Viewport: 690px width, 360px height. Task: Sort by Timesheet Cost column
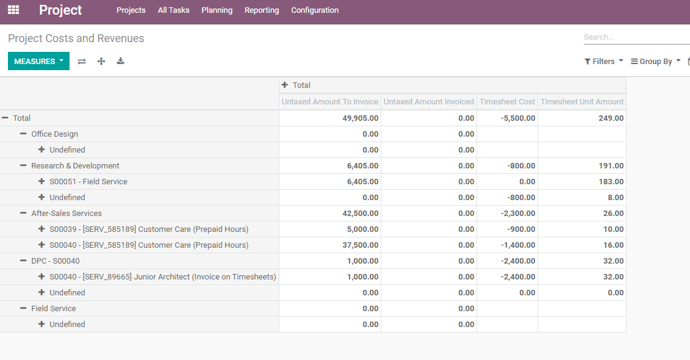pyautogui.click(x=507, y=102)
